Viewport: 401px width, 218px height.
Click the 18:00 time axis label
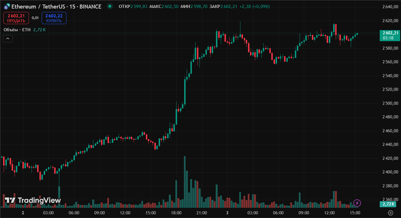[176, 213]
